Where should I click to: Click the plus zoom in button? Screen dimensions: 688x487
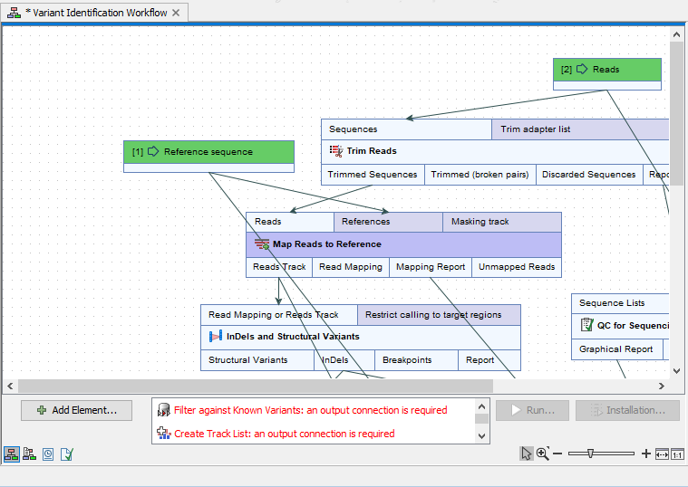coord(645,454)
